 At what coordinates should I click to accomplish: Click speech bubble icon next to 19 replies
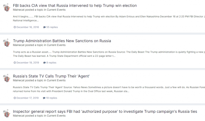coord(44,98)
